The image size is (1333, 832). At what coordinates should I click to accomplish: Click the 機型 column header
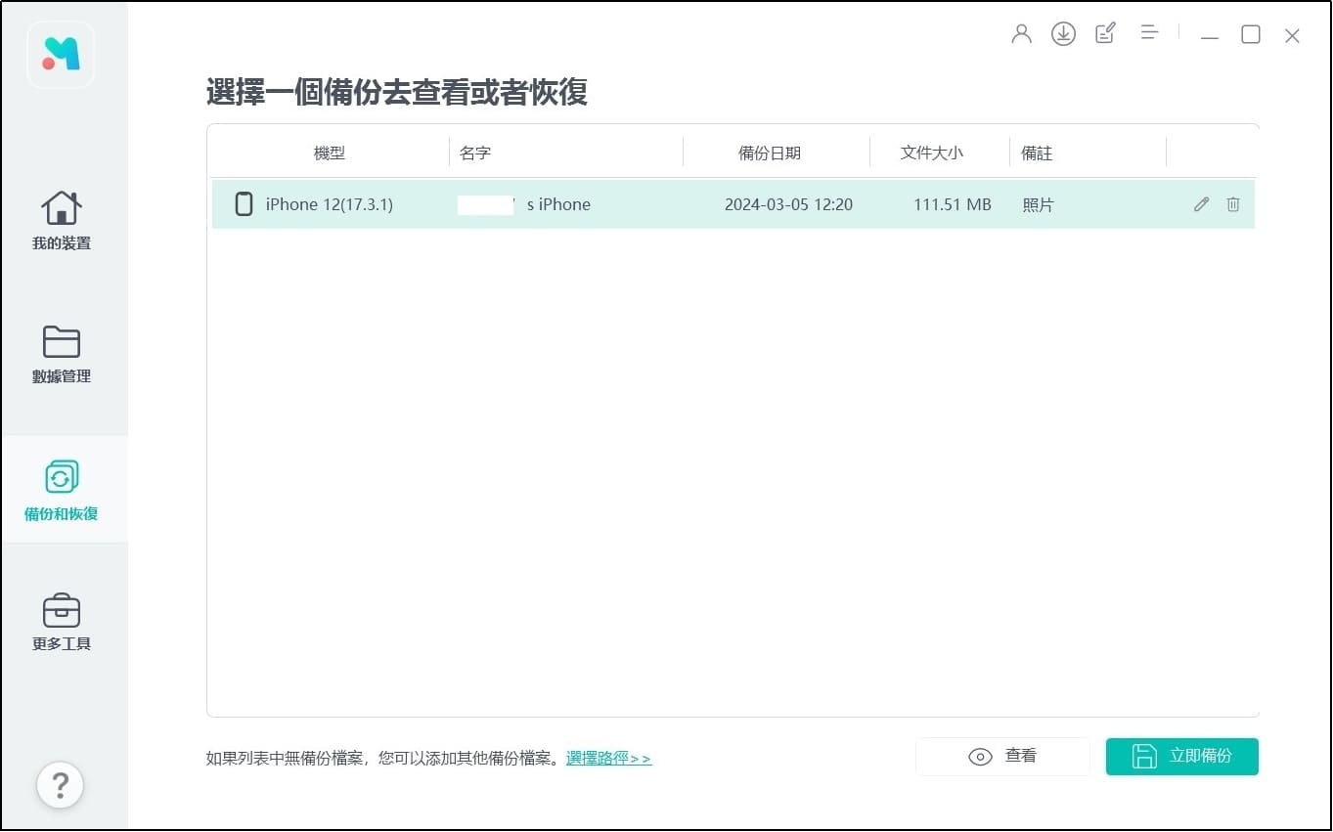[x=329, y=153]
